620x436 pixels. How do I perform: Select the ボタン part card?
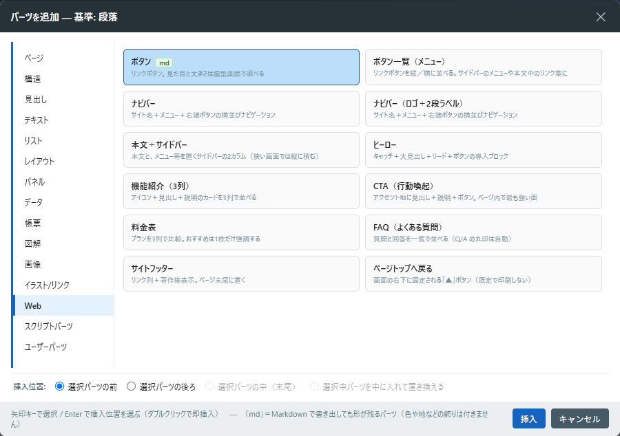click(x=241, y=67)
